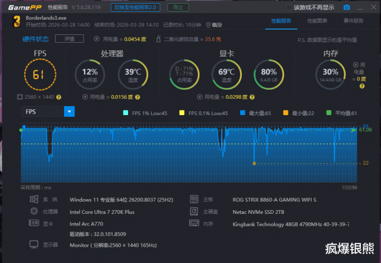Open the 事件报告 tab

click(x=353, y=21)
